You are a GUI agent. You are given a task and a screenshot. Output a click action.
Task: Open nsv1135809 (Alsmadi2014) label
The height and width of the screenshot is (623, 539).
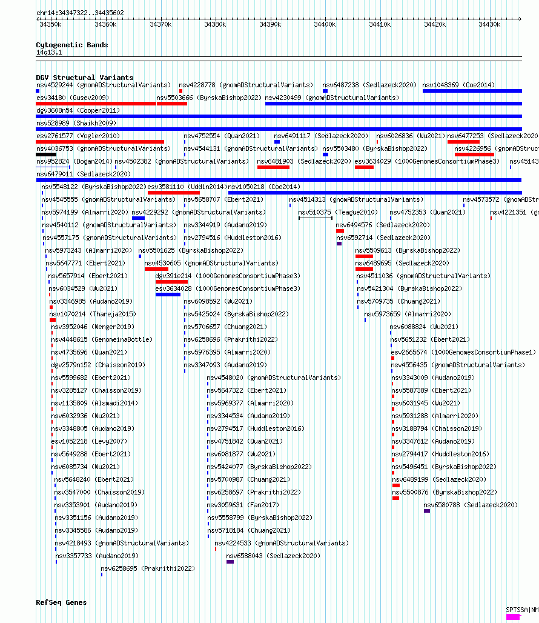[94, 403]
